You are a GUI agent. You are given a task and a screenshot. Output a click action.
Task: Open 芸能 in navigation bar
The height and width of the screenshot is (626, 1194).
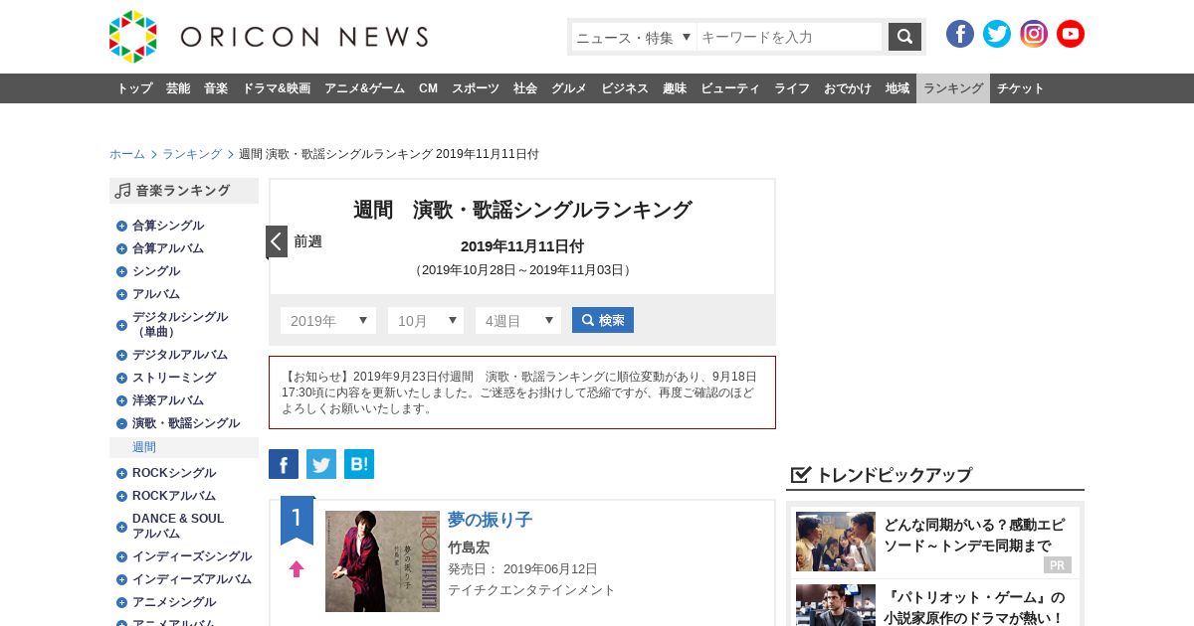click(x=178, y=88)
